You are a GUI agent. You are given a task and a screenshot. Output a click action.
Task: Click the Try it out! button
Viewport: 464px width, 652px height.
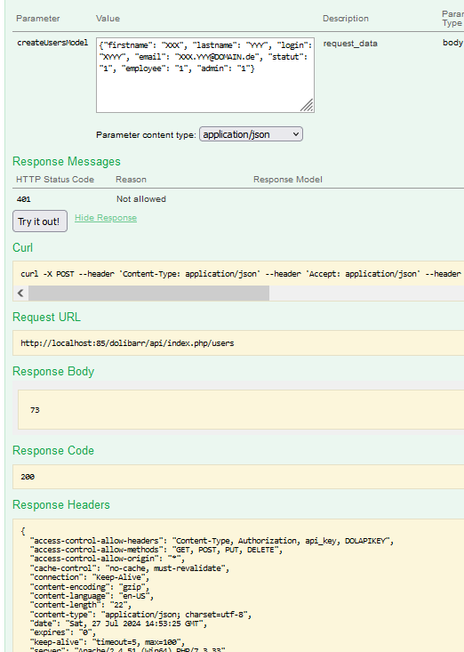coord(40,221)
